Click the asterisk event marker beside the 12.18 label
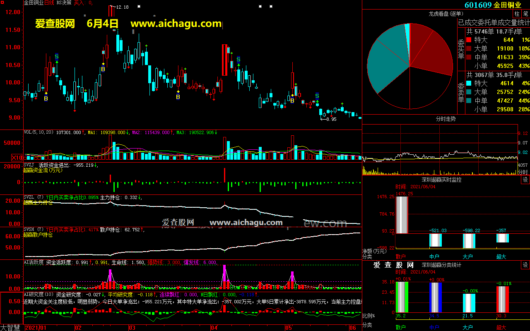 (x=139, y=7)
